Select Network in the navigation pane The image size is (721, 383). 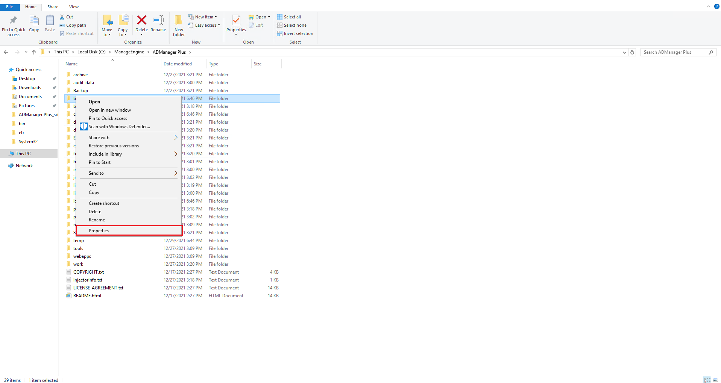(24, 166)
